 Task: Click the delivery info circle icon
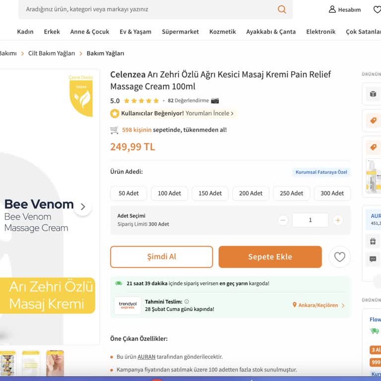[187, 302]
